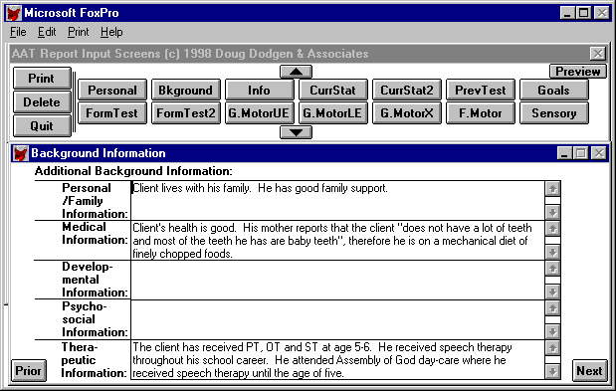Click into the empty Developmental Information field
Viewport: 616px width, 391px height.
click(338, 280)
